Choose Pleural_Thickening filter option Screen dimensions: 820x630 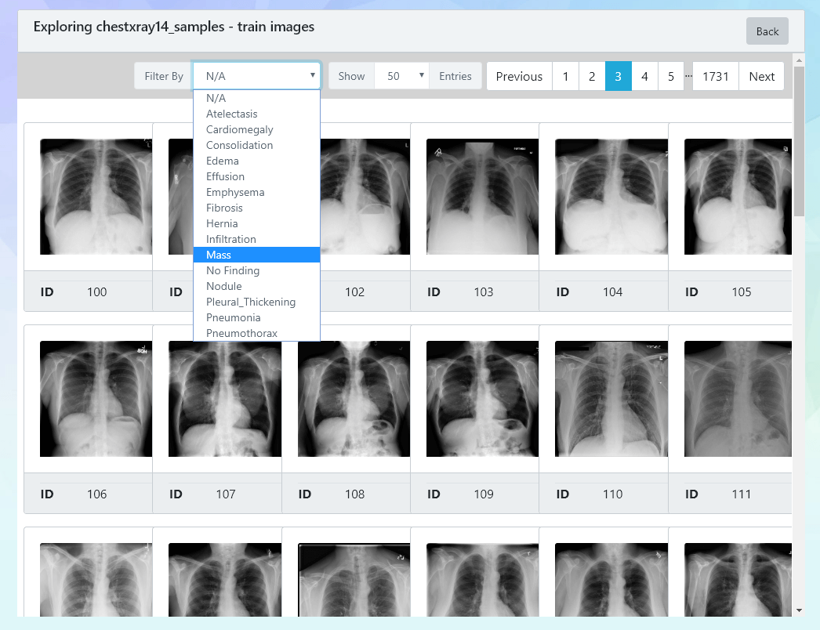tap(256, 302)
